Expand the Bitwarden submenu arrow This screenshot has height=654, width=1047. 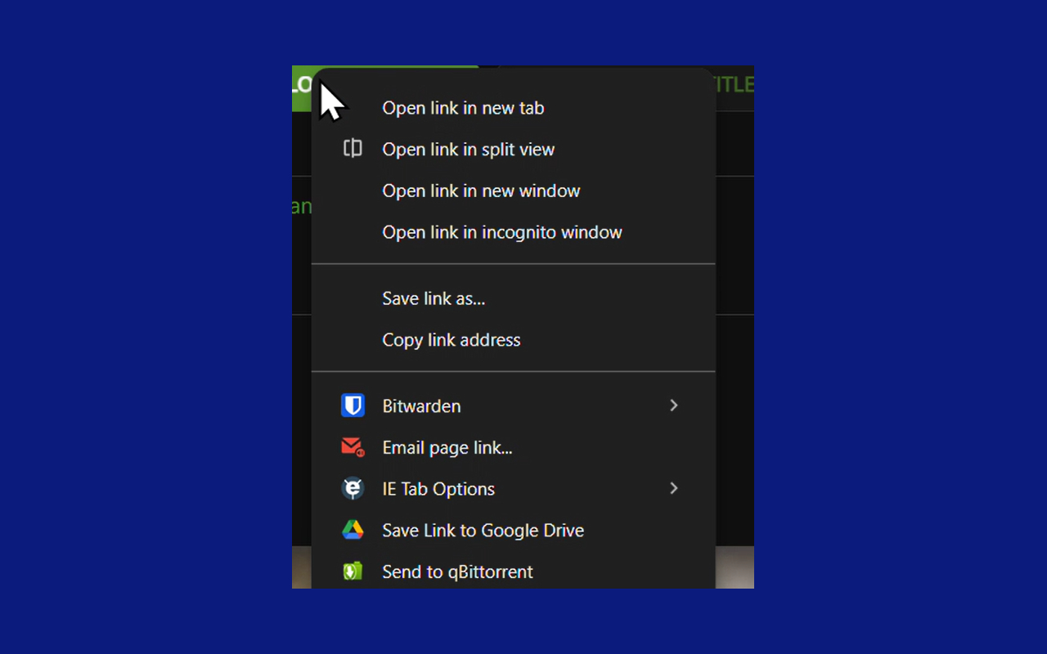coord(674,405)
